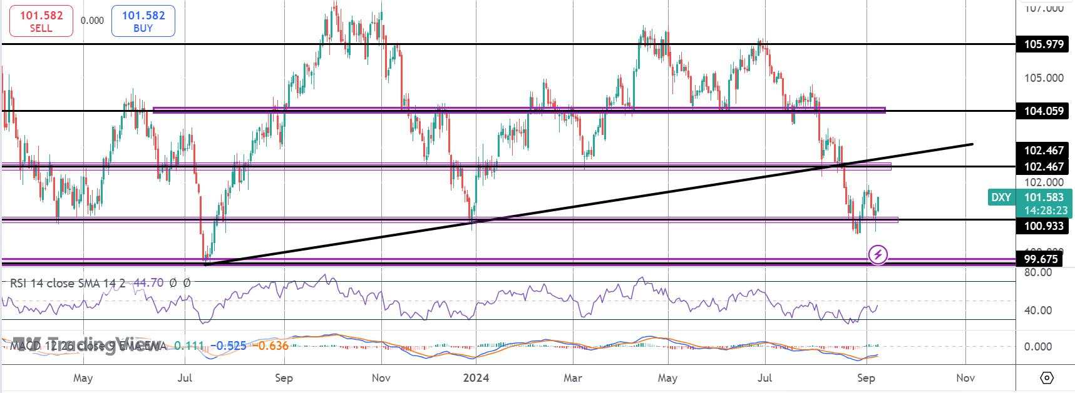Select the 99.675 price label
1075x393 pixels.
[x=1041, y=259]
